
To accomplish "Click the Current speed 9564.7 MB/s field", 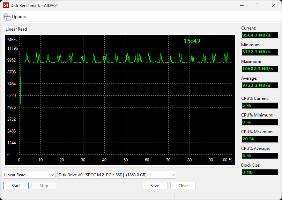I will [260, 35].
